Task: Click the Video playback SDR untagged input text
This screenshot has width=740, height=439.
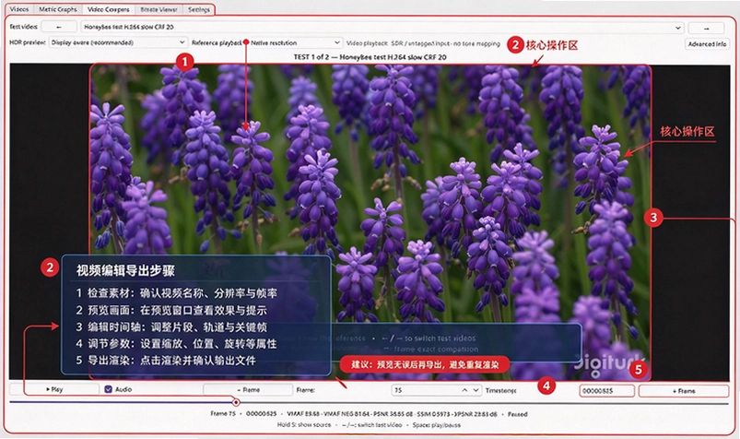Action: coord(423,43)
